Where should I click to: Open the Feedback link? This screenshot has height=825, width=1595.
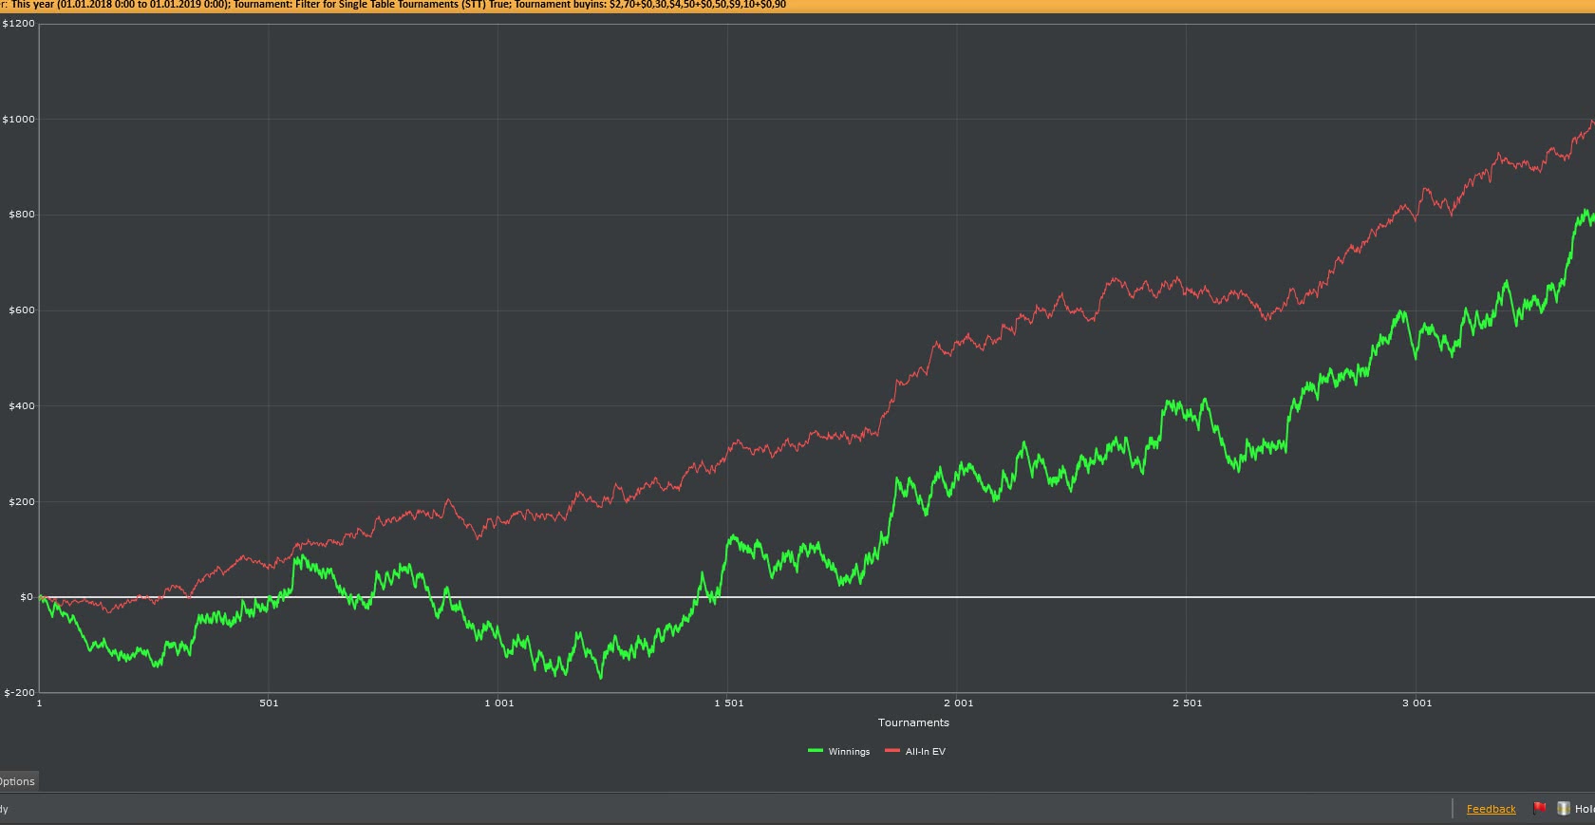coord(1491,809)
